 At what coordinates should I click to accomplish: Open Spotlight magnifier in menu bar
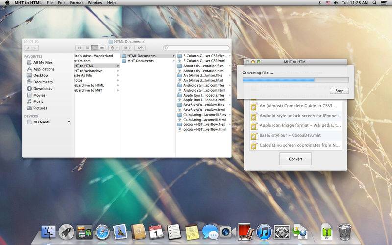(374, 3)
